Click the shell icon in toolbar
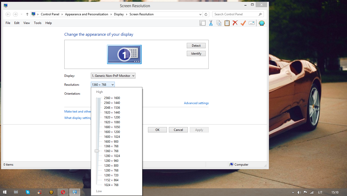This screenshot has height=196, width=347. (x=262, y=23)
